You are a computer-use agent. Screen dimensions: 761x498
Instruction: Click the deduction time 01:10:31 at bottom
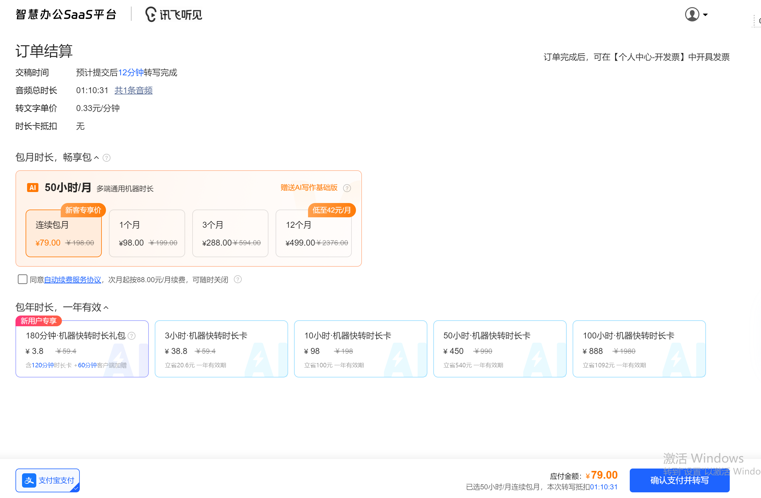click(x=604, y=487)
